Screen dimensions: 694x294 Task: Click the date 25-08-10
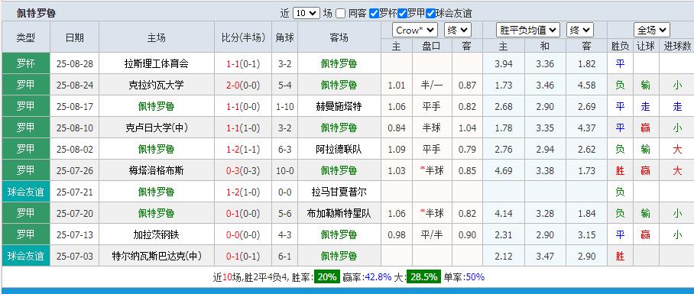75,128
